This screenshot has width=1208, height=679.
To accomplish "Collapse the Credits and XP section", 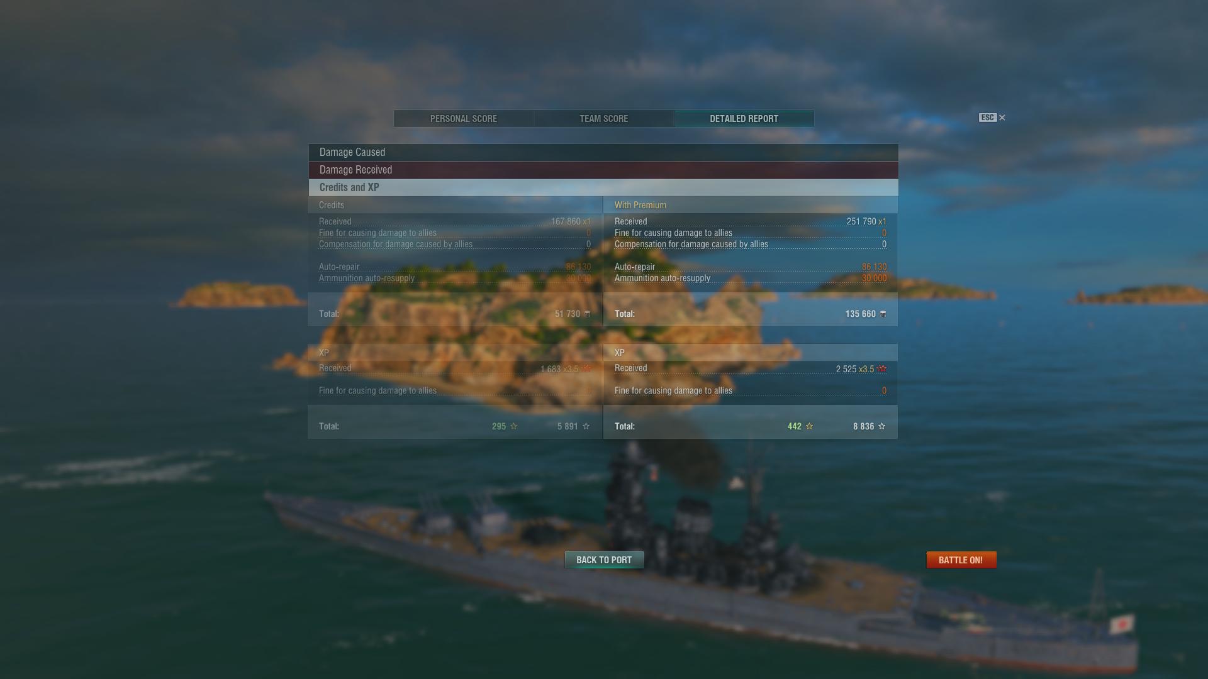I will click(603, 187).
